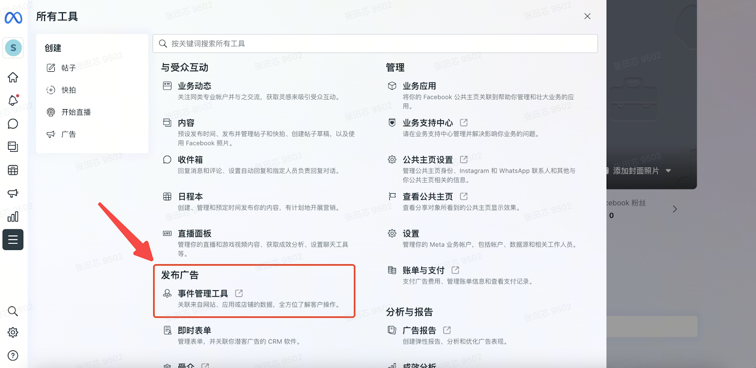
Task: Open the S account avatar
Action: 13,48
